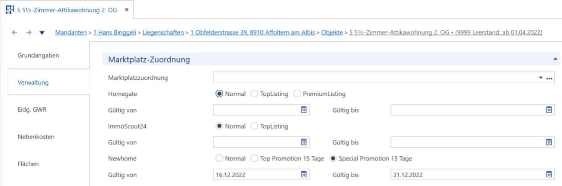Go forward with the right arrow
The width and height of the screenshot is (562, 186).
(29, 32)
